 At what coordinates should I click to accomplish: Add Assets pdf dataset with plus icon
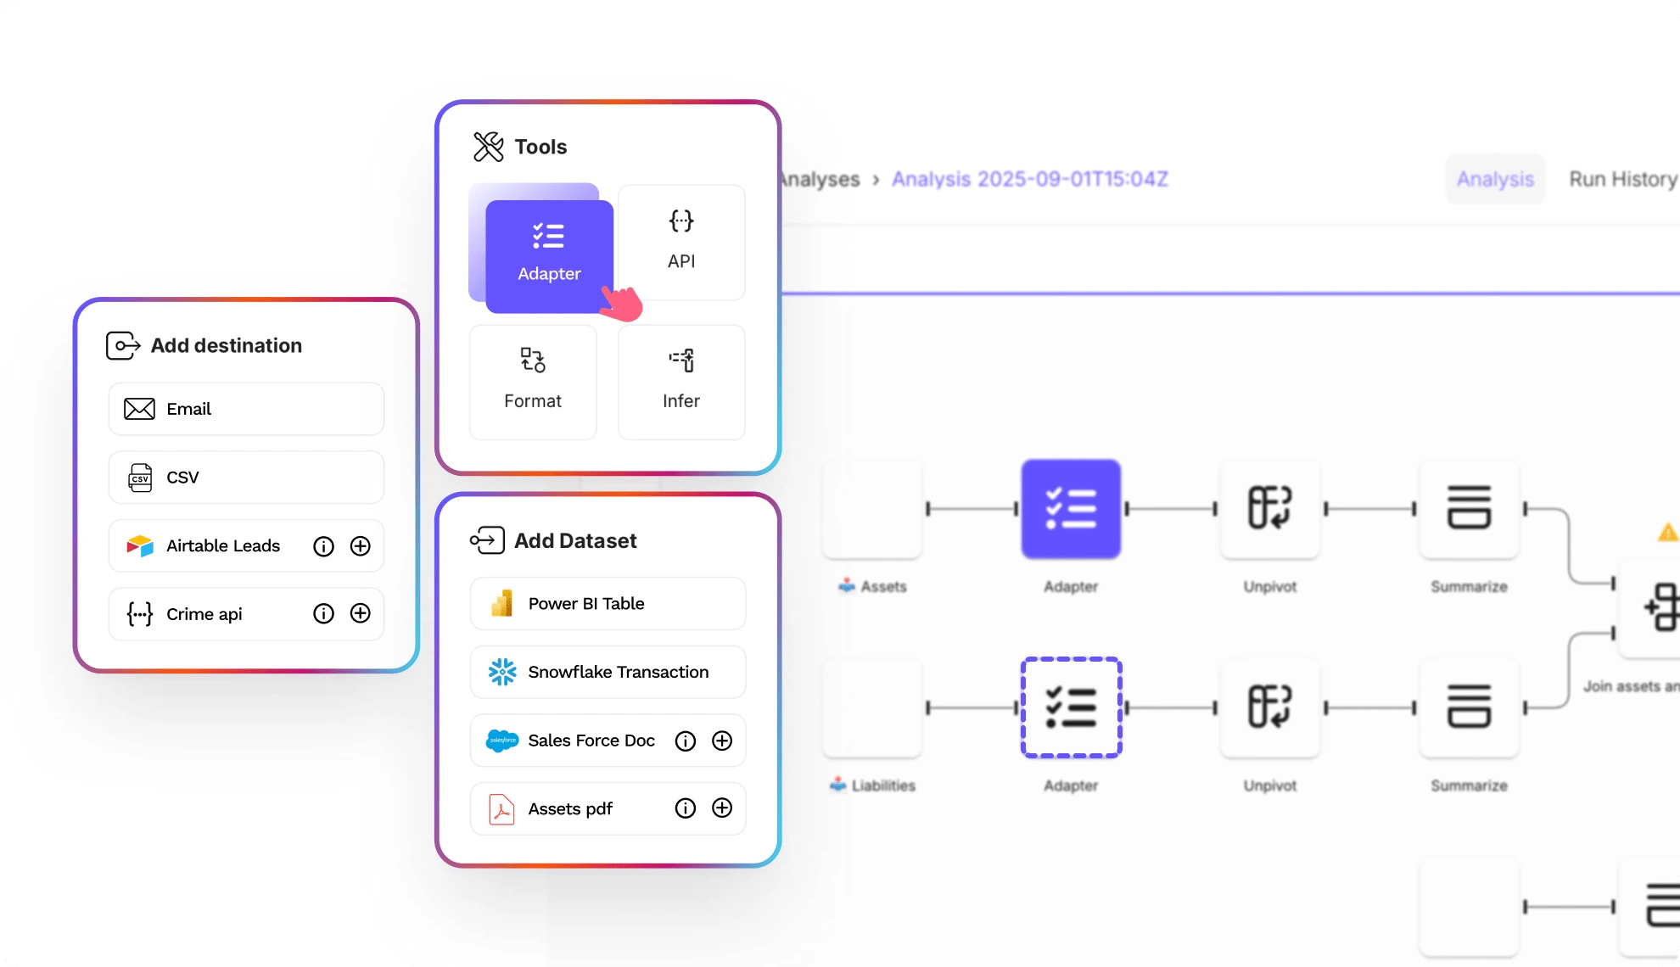(x=722, y=808)
